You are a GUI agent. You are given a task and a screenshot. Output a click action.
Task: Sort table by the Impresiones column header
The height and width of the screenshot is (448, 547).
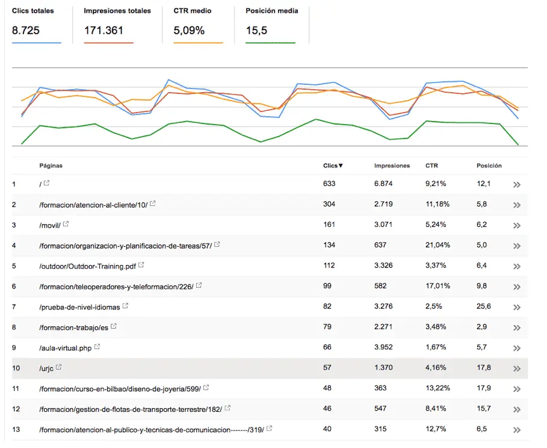point(392,166)
